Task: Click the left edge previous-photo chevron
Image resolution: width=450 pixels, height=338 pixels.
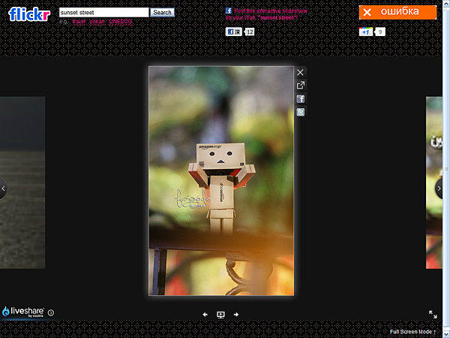Action: click(3, 189)
